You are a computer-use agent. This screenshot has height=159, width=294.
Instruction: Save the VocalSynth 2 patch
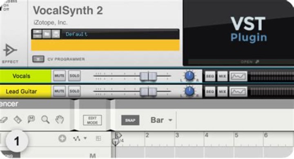(56, 34)
